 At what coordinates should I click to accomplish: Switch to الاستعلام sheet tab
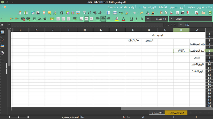[157, 113]
